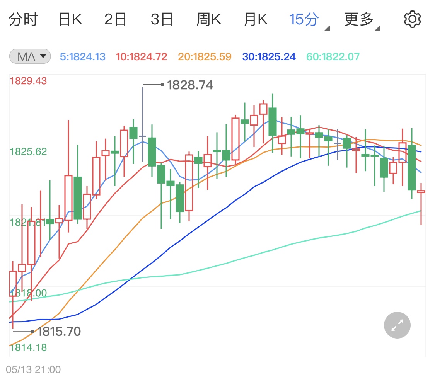Select the 2日 chart tab
The height and width of the screenshot is (376, 435).
click(x=115, y=19)
